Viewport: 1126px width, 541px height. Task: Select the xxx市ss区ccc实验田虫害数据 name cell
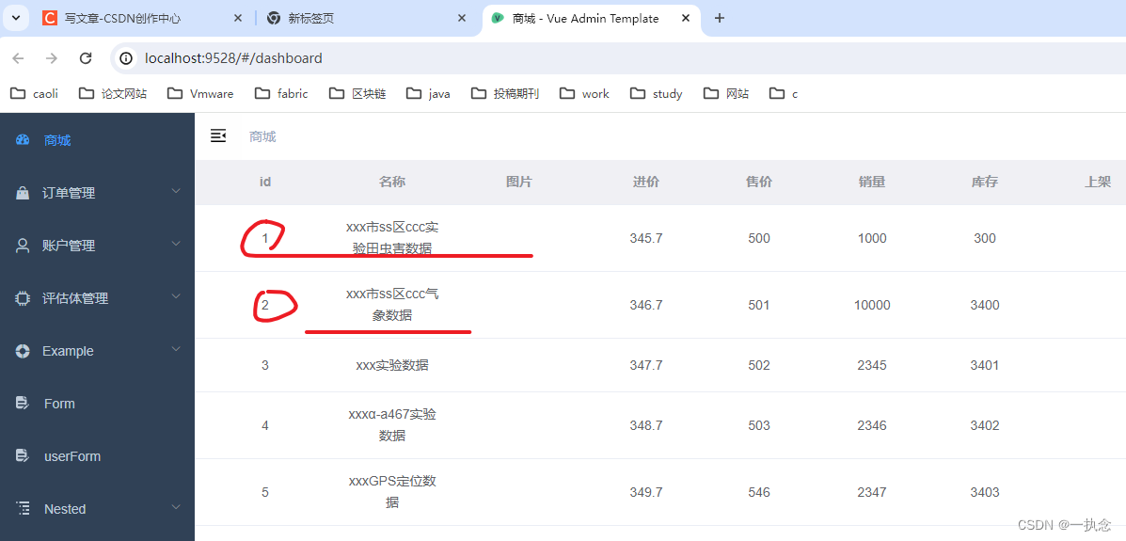[x=392, y=239]
